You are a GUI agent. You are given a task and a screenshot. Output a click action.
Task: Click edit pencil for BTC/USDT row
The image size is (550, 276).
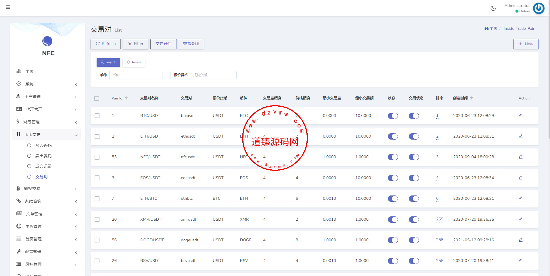point(521,116)
